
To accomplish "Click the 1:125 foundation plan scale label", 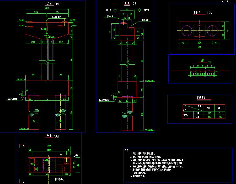I will point(209,13).
